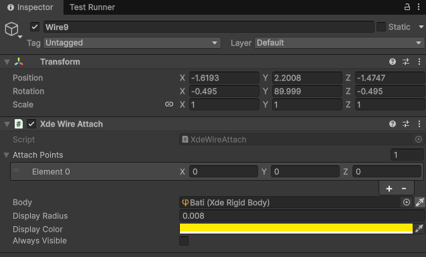Open Transform component help reference
426x257 pixels.
(393, 62)
